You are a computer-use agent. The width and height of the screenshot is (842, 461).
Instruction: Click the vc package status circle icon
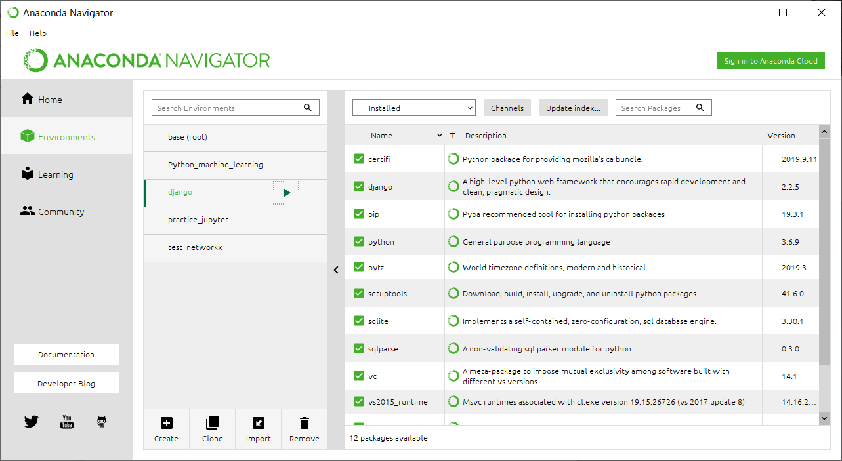tap(453, 376)
